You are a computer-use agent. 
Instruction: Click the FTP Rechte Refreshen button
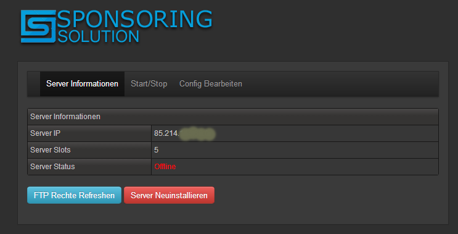(x=74, y=195)
